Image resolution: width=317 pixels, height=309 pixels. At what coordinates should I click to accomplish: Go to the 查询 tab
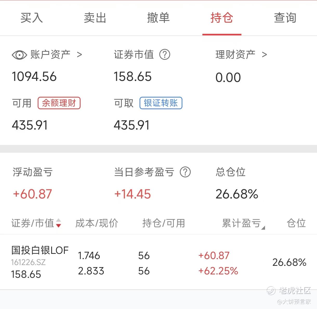285,18
